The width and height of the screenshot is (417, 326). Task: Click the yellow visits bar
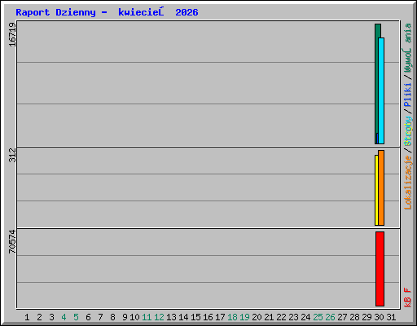[376, 190]
